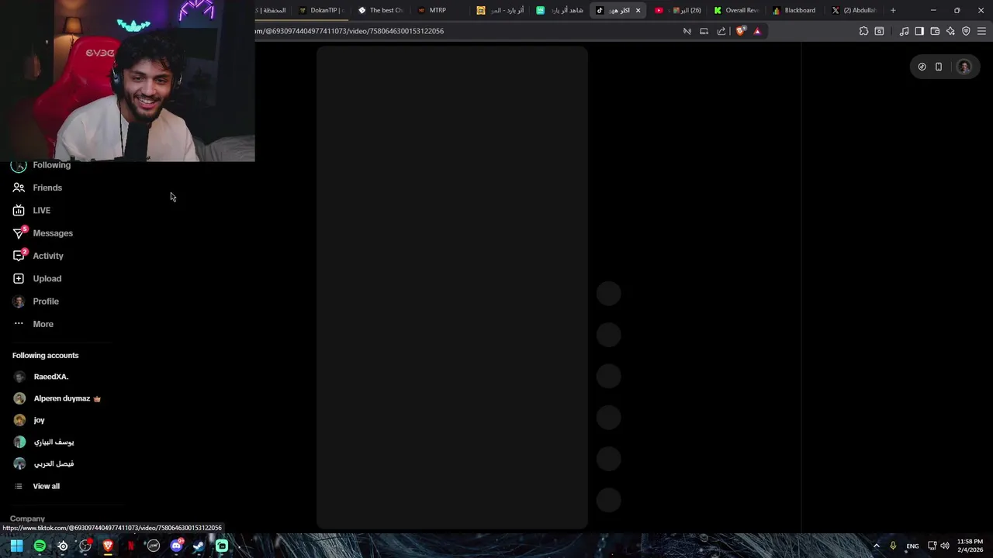Open Messages in the sidebar
Screen dimensions: 993x558
click(x=53, y=233)
